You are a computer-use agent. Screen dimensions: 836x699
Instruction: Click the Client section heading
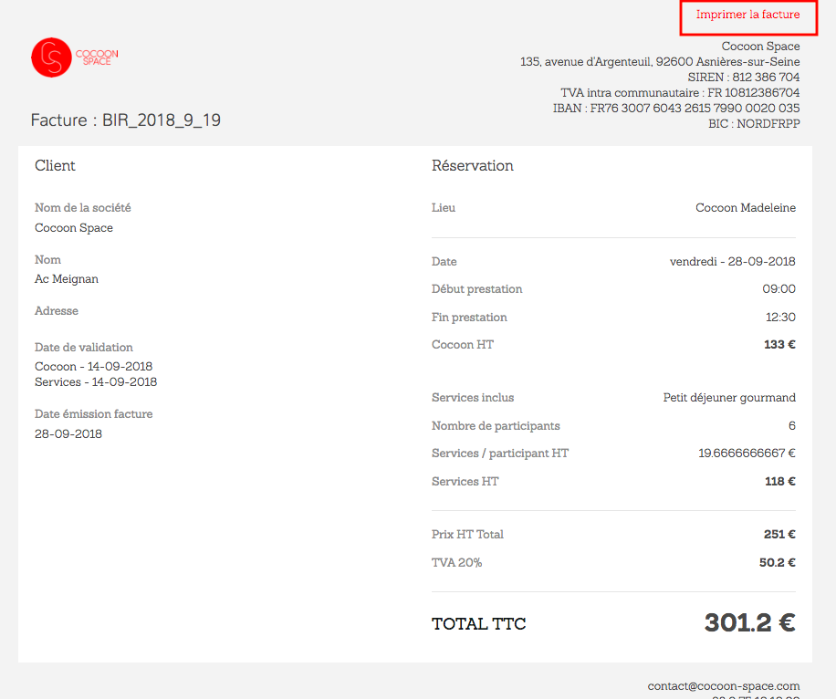coord(55,166)
